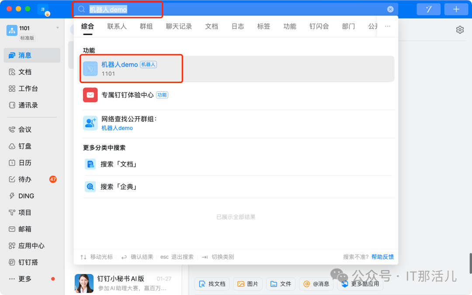The height and width of the screenshot is (295, 472).
Task: Open 会议 in the left sidebar
Action: pos(32,129)
